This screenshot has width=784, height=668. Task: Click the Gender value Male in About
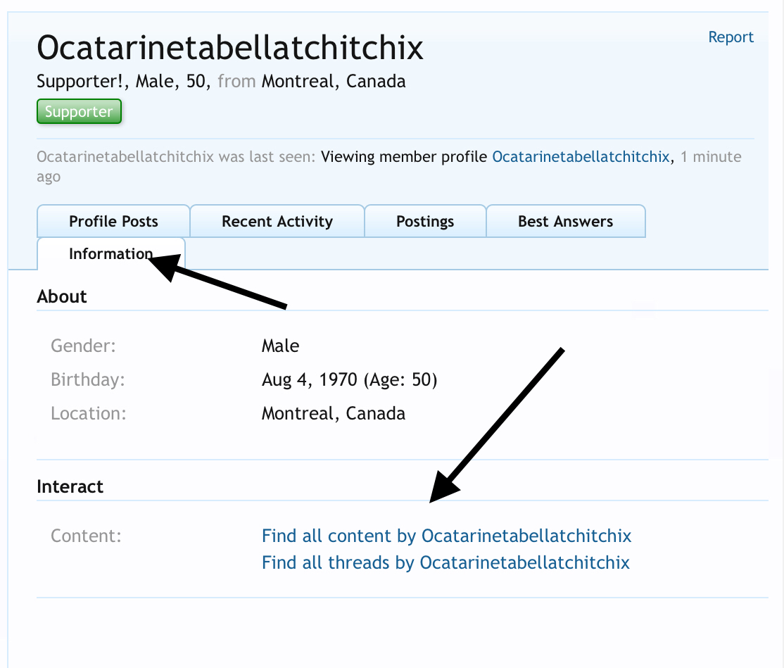pos(280,346)
